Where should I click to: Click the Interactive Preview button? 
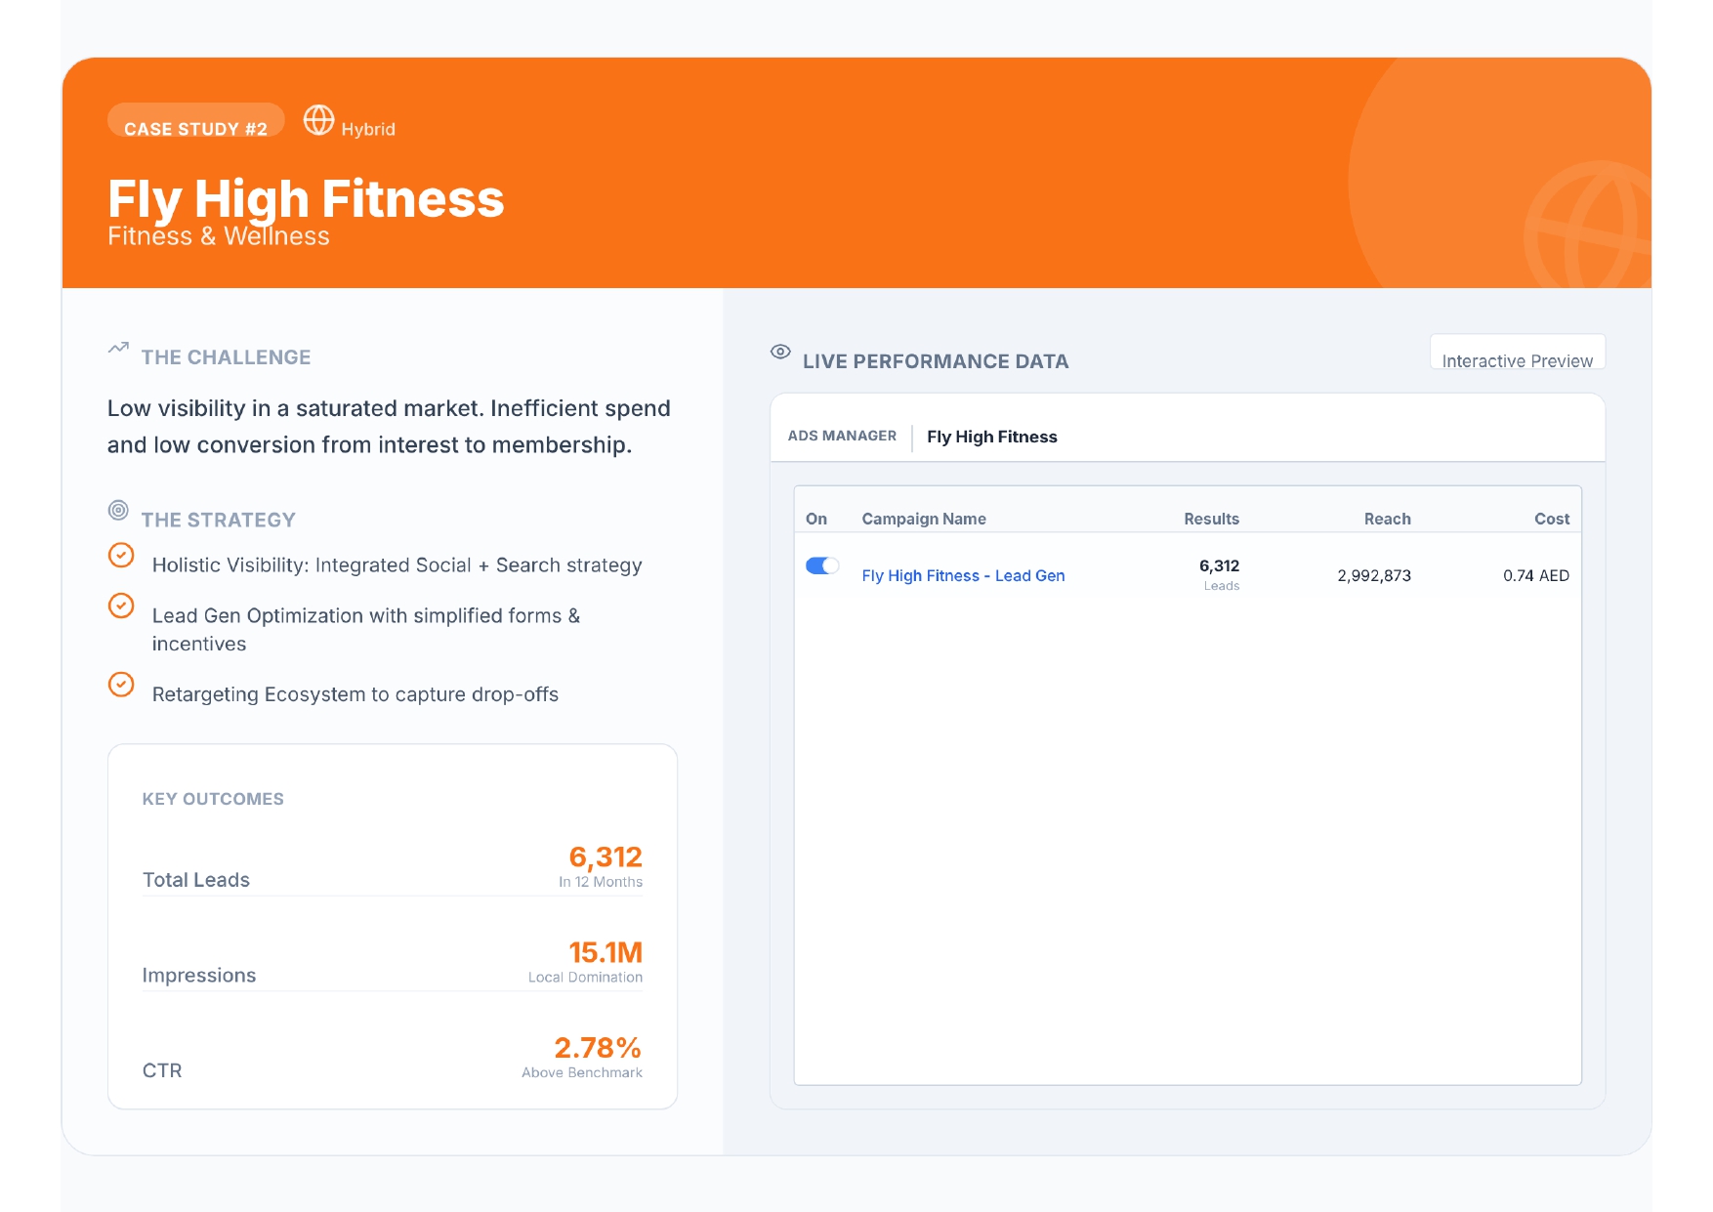click(1518, 353)
